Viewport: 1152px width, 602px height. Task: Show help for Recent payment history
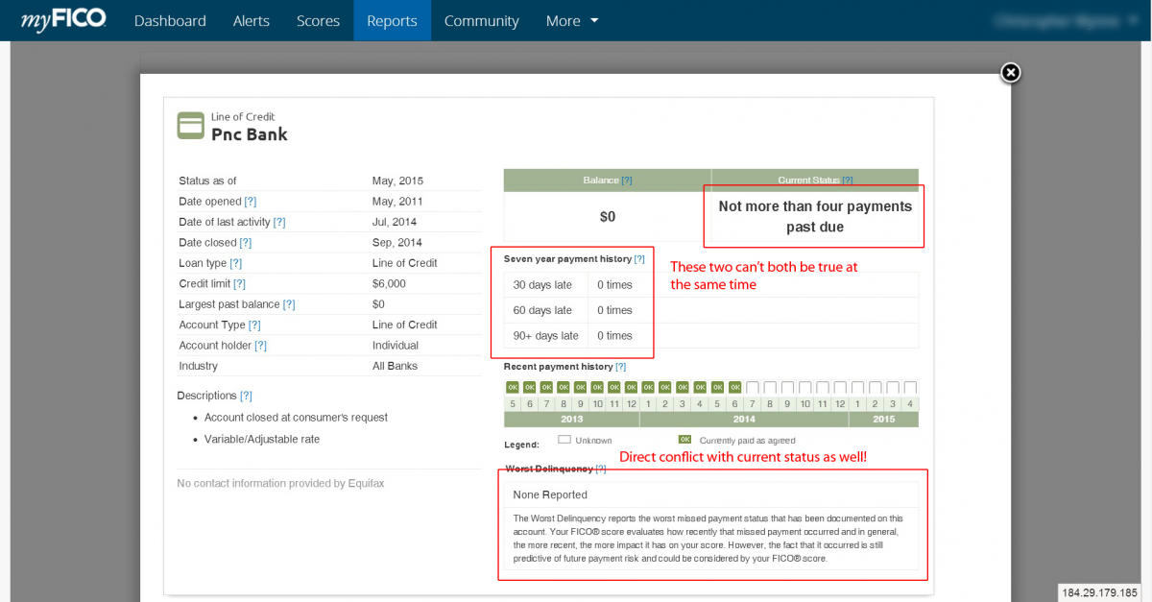click(x=620, y=367)
